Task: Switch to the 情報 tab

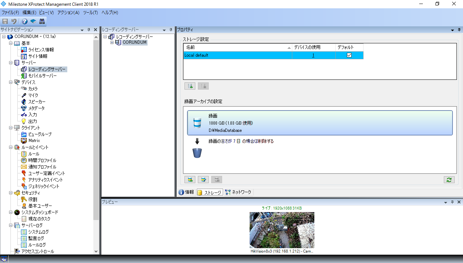Action: [186, 192]
